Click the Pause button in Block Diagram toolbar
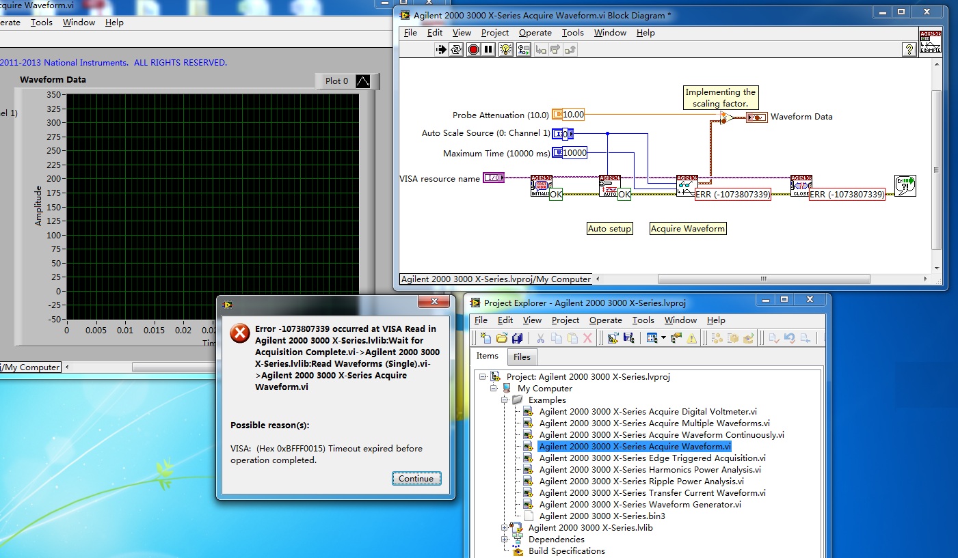 [x=488, y=49]
